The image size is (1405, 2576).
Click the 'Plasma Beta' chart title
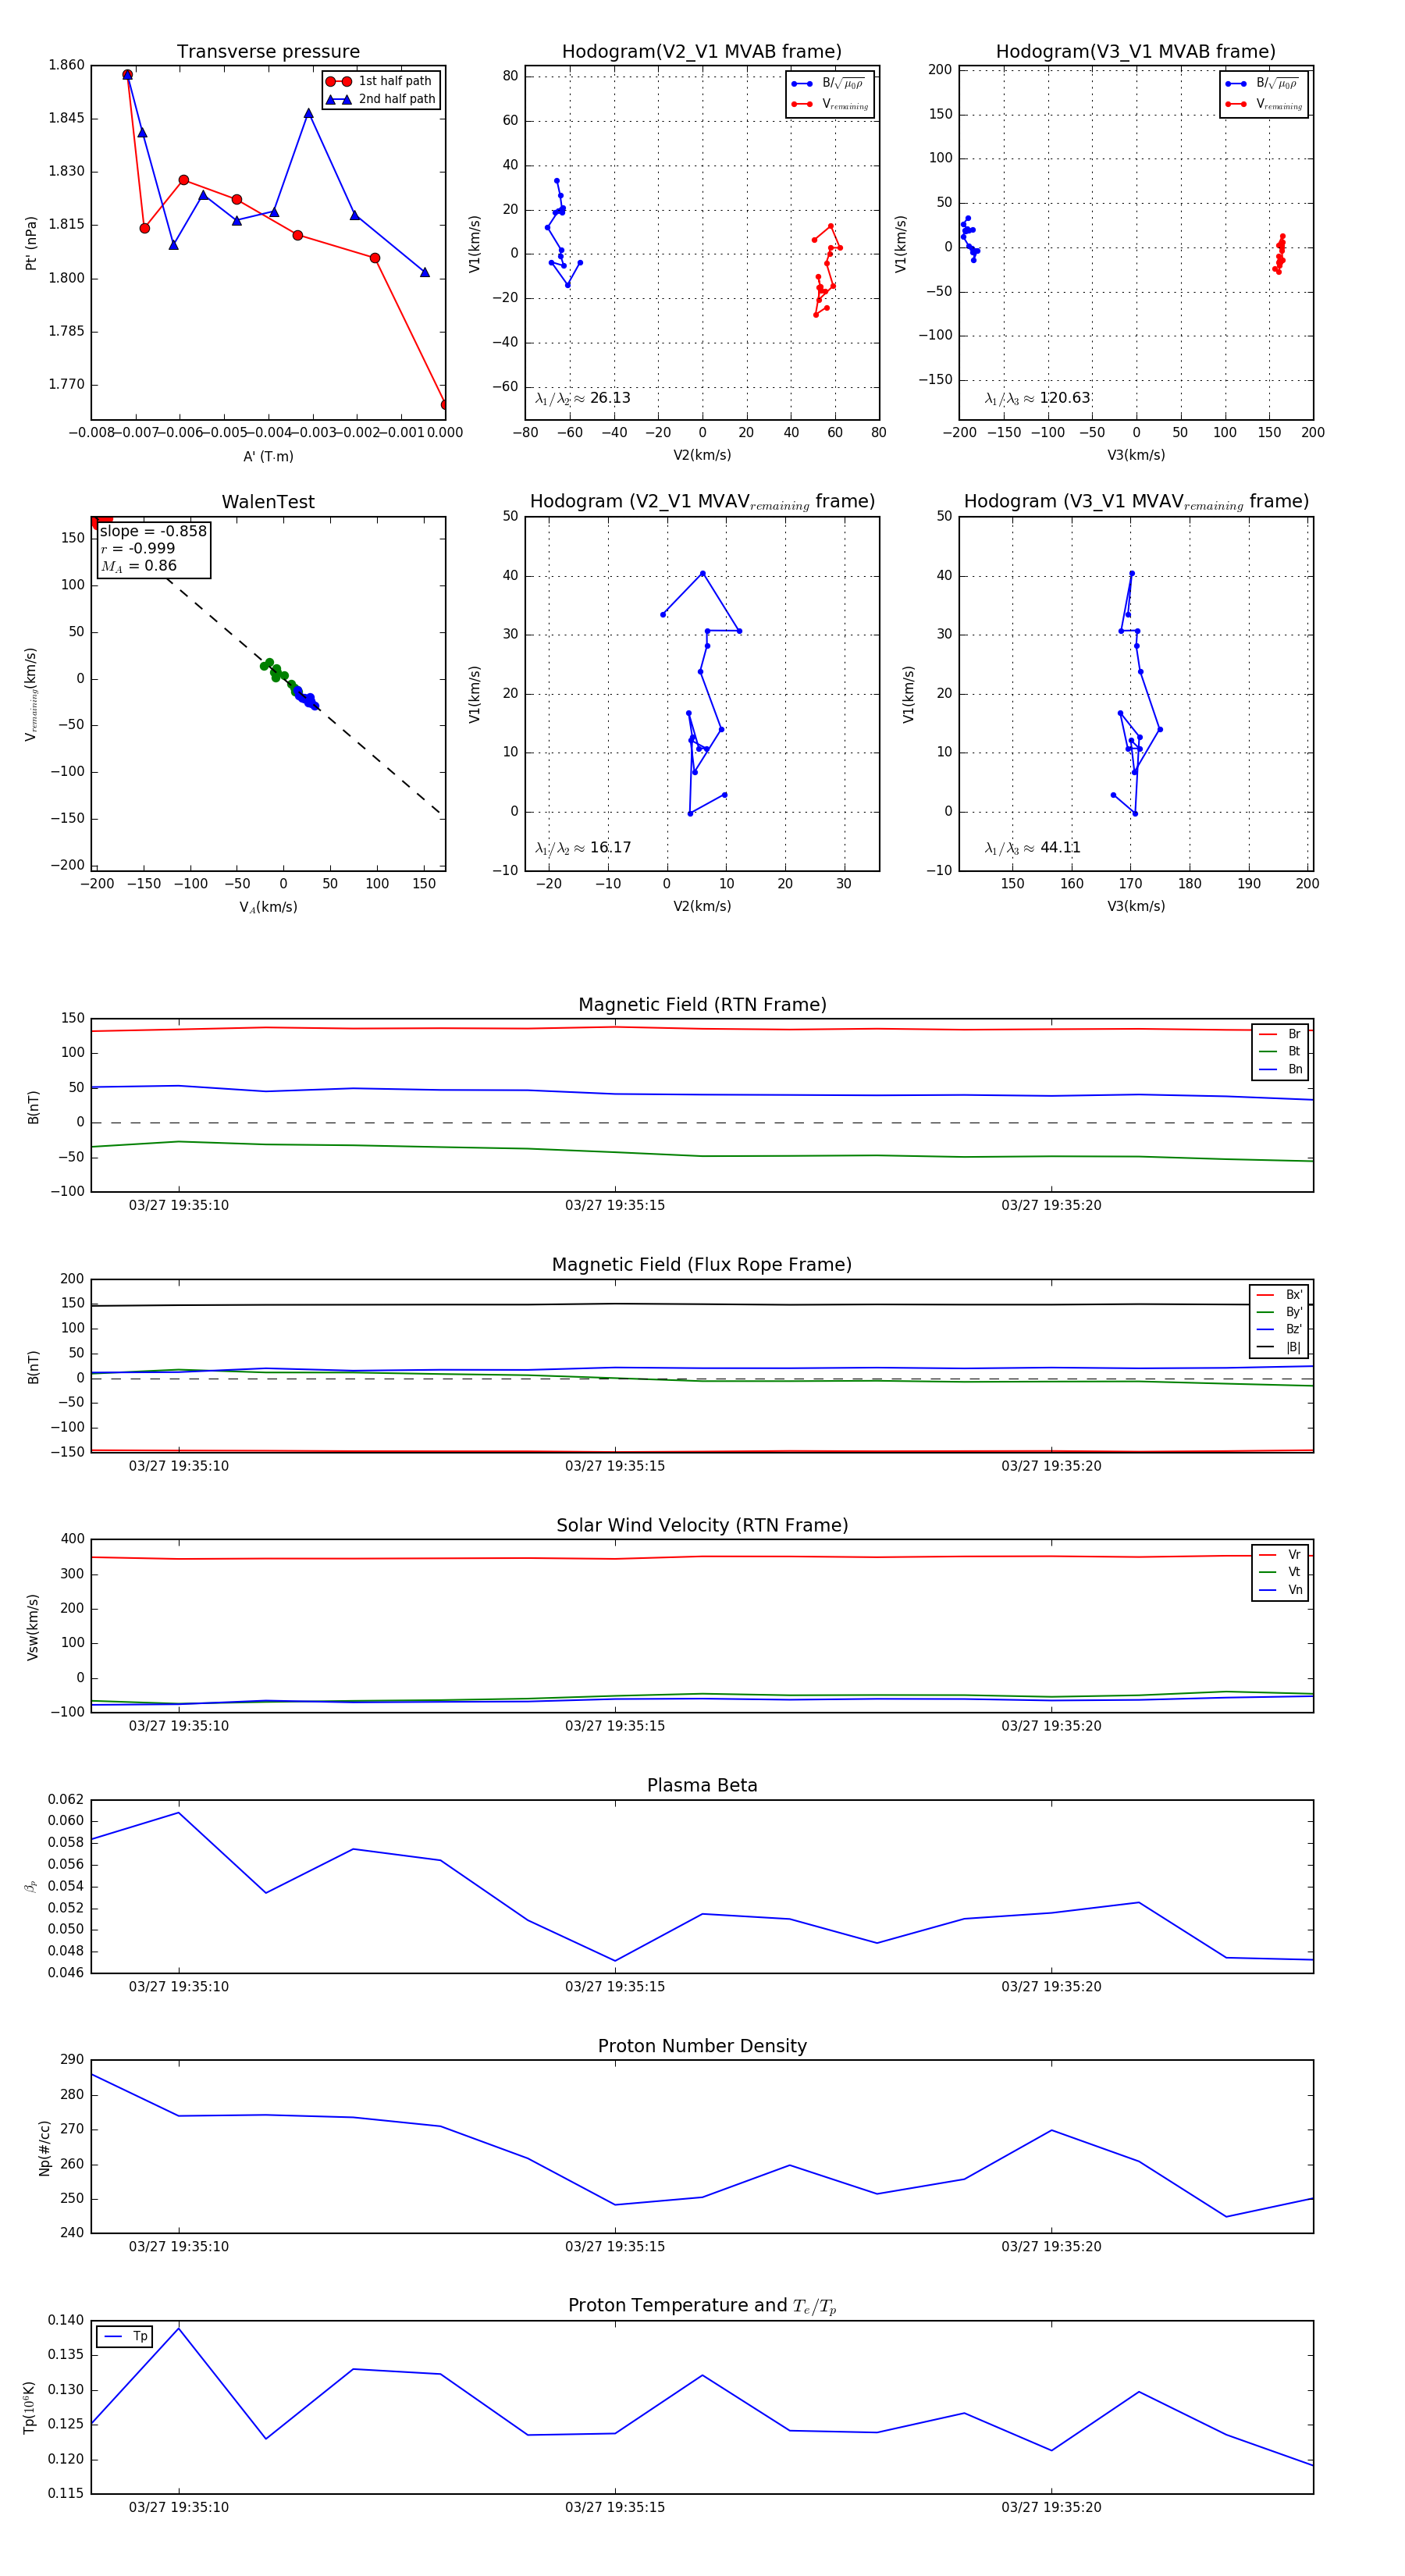click(702, 1785)
